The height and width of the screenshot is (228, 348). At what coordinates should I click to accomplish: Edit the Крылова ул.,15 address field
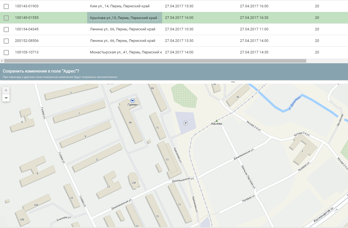(x=124, y=18)
